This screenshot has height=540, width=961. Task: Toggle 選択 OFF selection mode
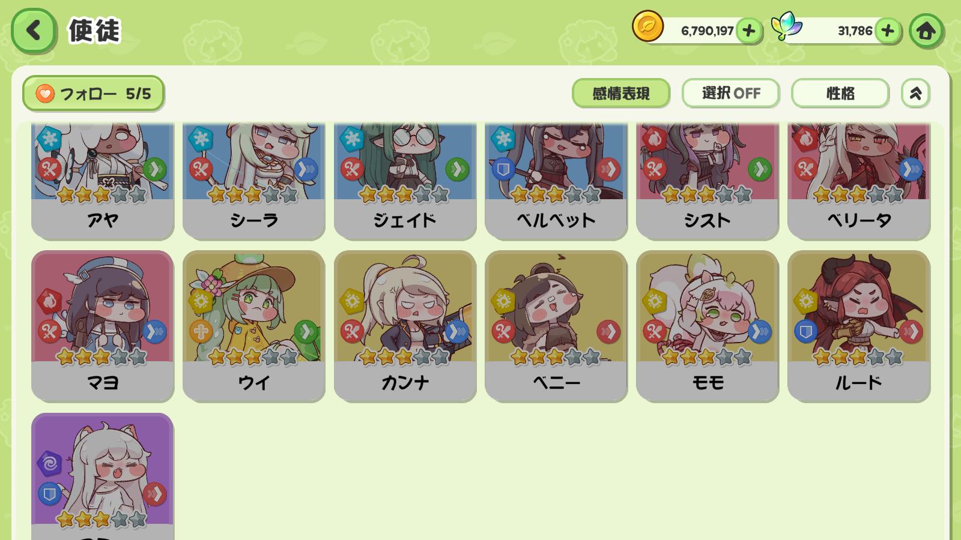731,93
